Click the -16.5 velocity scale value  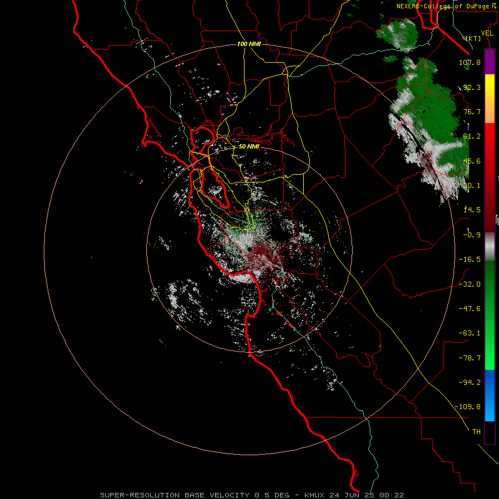pyautogui.click(x=470, y=259)
